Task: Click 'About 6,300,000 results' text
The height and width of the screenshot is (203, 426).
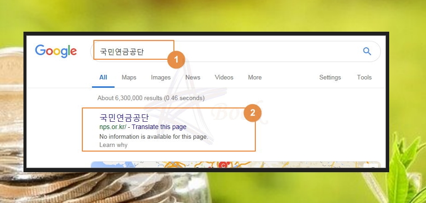Action: click(x=130, y=98)
